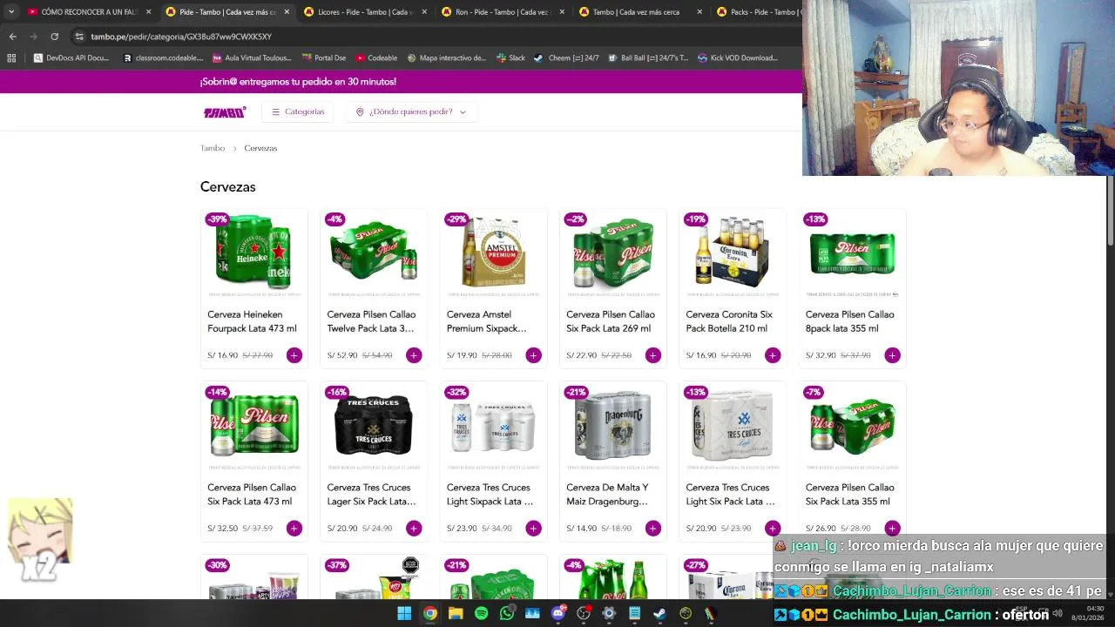Open Cerveza Dragenburg product image
The width and height of the screenshot is (1115, 627).
coord(612,426)
